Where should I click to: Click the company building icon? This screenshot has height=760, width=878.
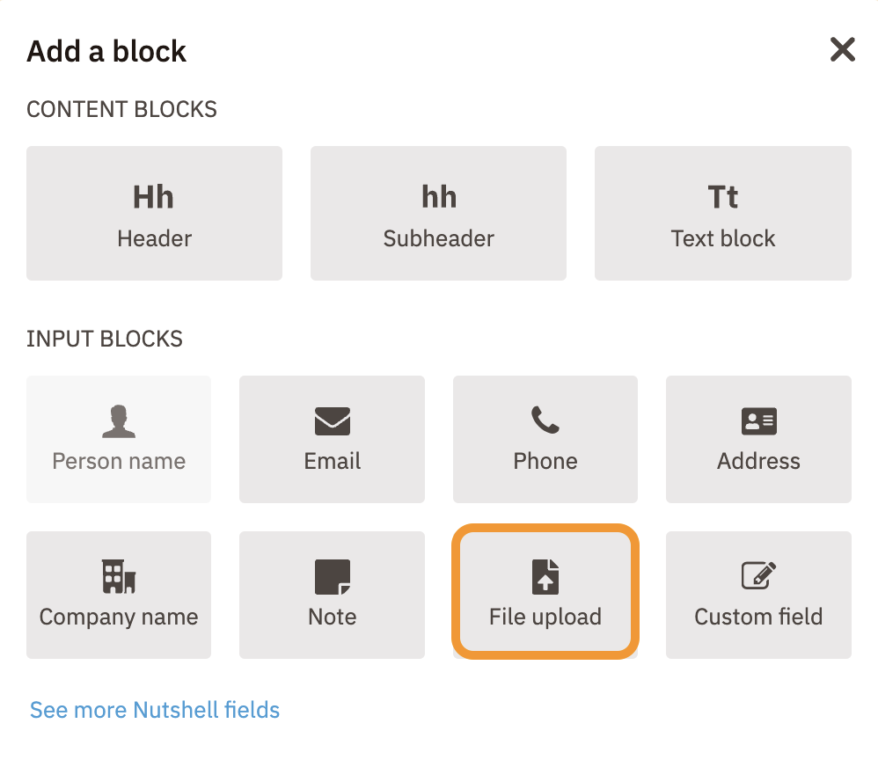pos(119,577)
